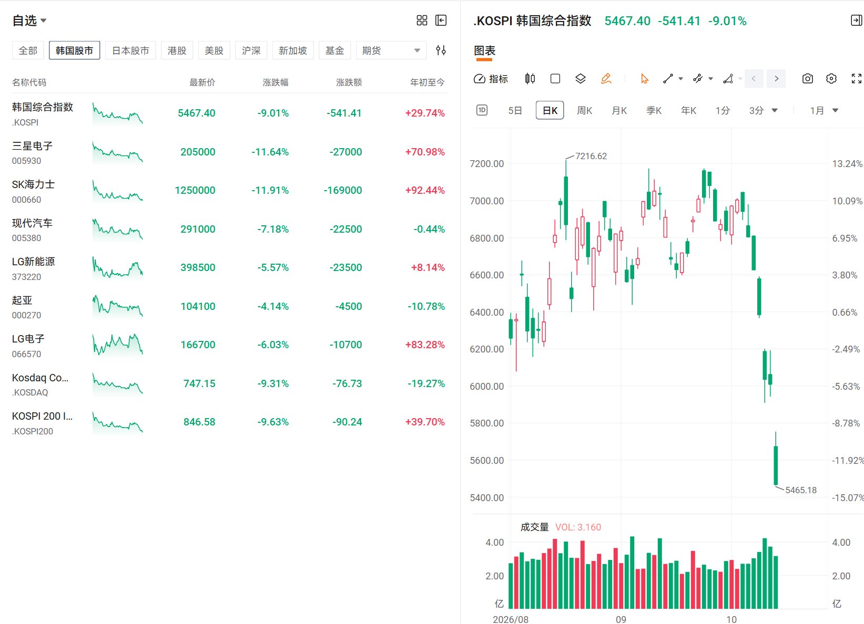Image resolution: width=864 pixels, height=624 pixels.
Task: Sort by 名称代码 column header
Action: tap(29, 82)
